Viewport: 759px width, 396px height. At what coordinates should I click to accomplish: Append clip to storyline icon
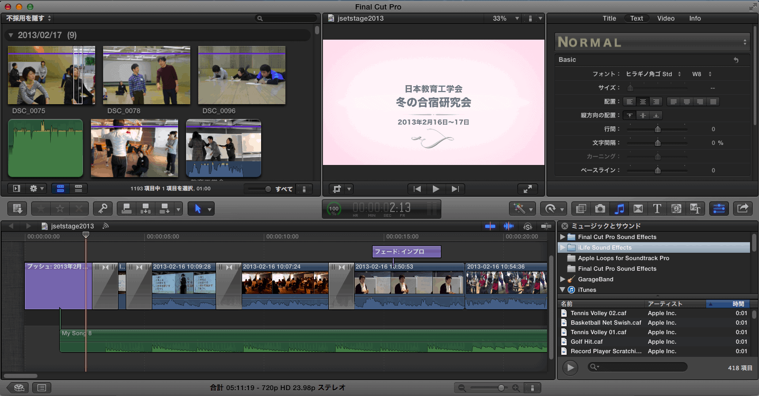[164, 208]
